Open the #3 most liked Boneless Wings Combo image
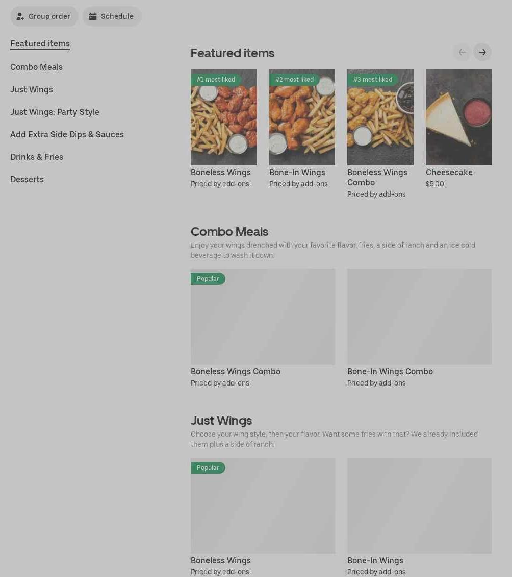The height and width of the screenshot is (577, 512). click(380, 117)
